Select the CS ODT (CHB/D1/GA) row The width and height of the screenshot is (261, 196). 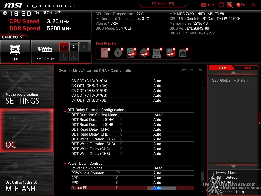coord(133,81)
